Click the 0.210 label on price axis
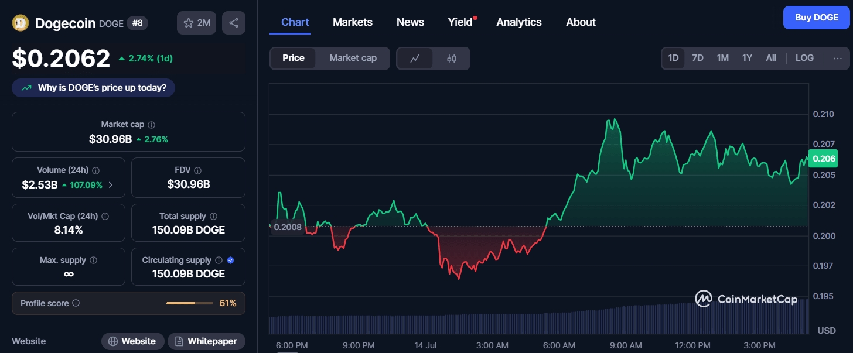The image size is (853, 353). (x=824, y=114)
